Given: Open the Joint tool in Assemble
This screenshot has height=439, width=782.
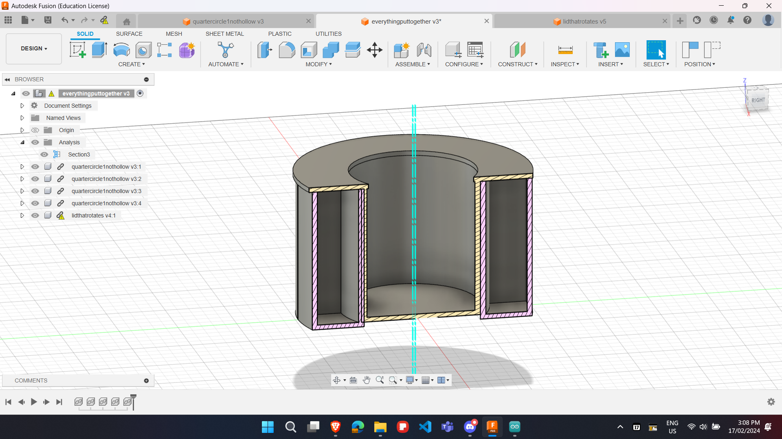Looking at the screenshot, I should [424, 50].
